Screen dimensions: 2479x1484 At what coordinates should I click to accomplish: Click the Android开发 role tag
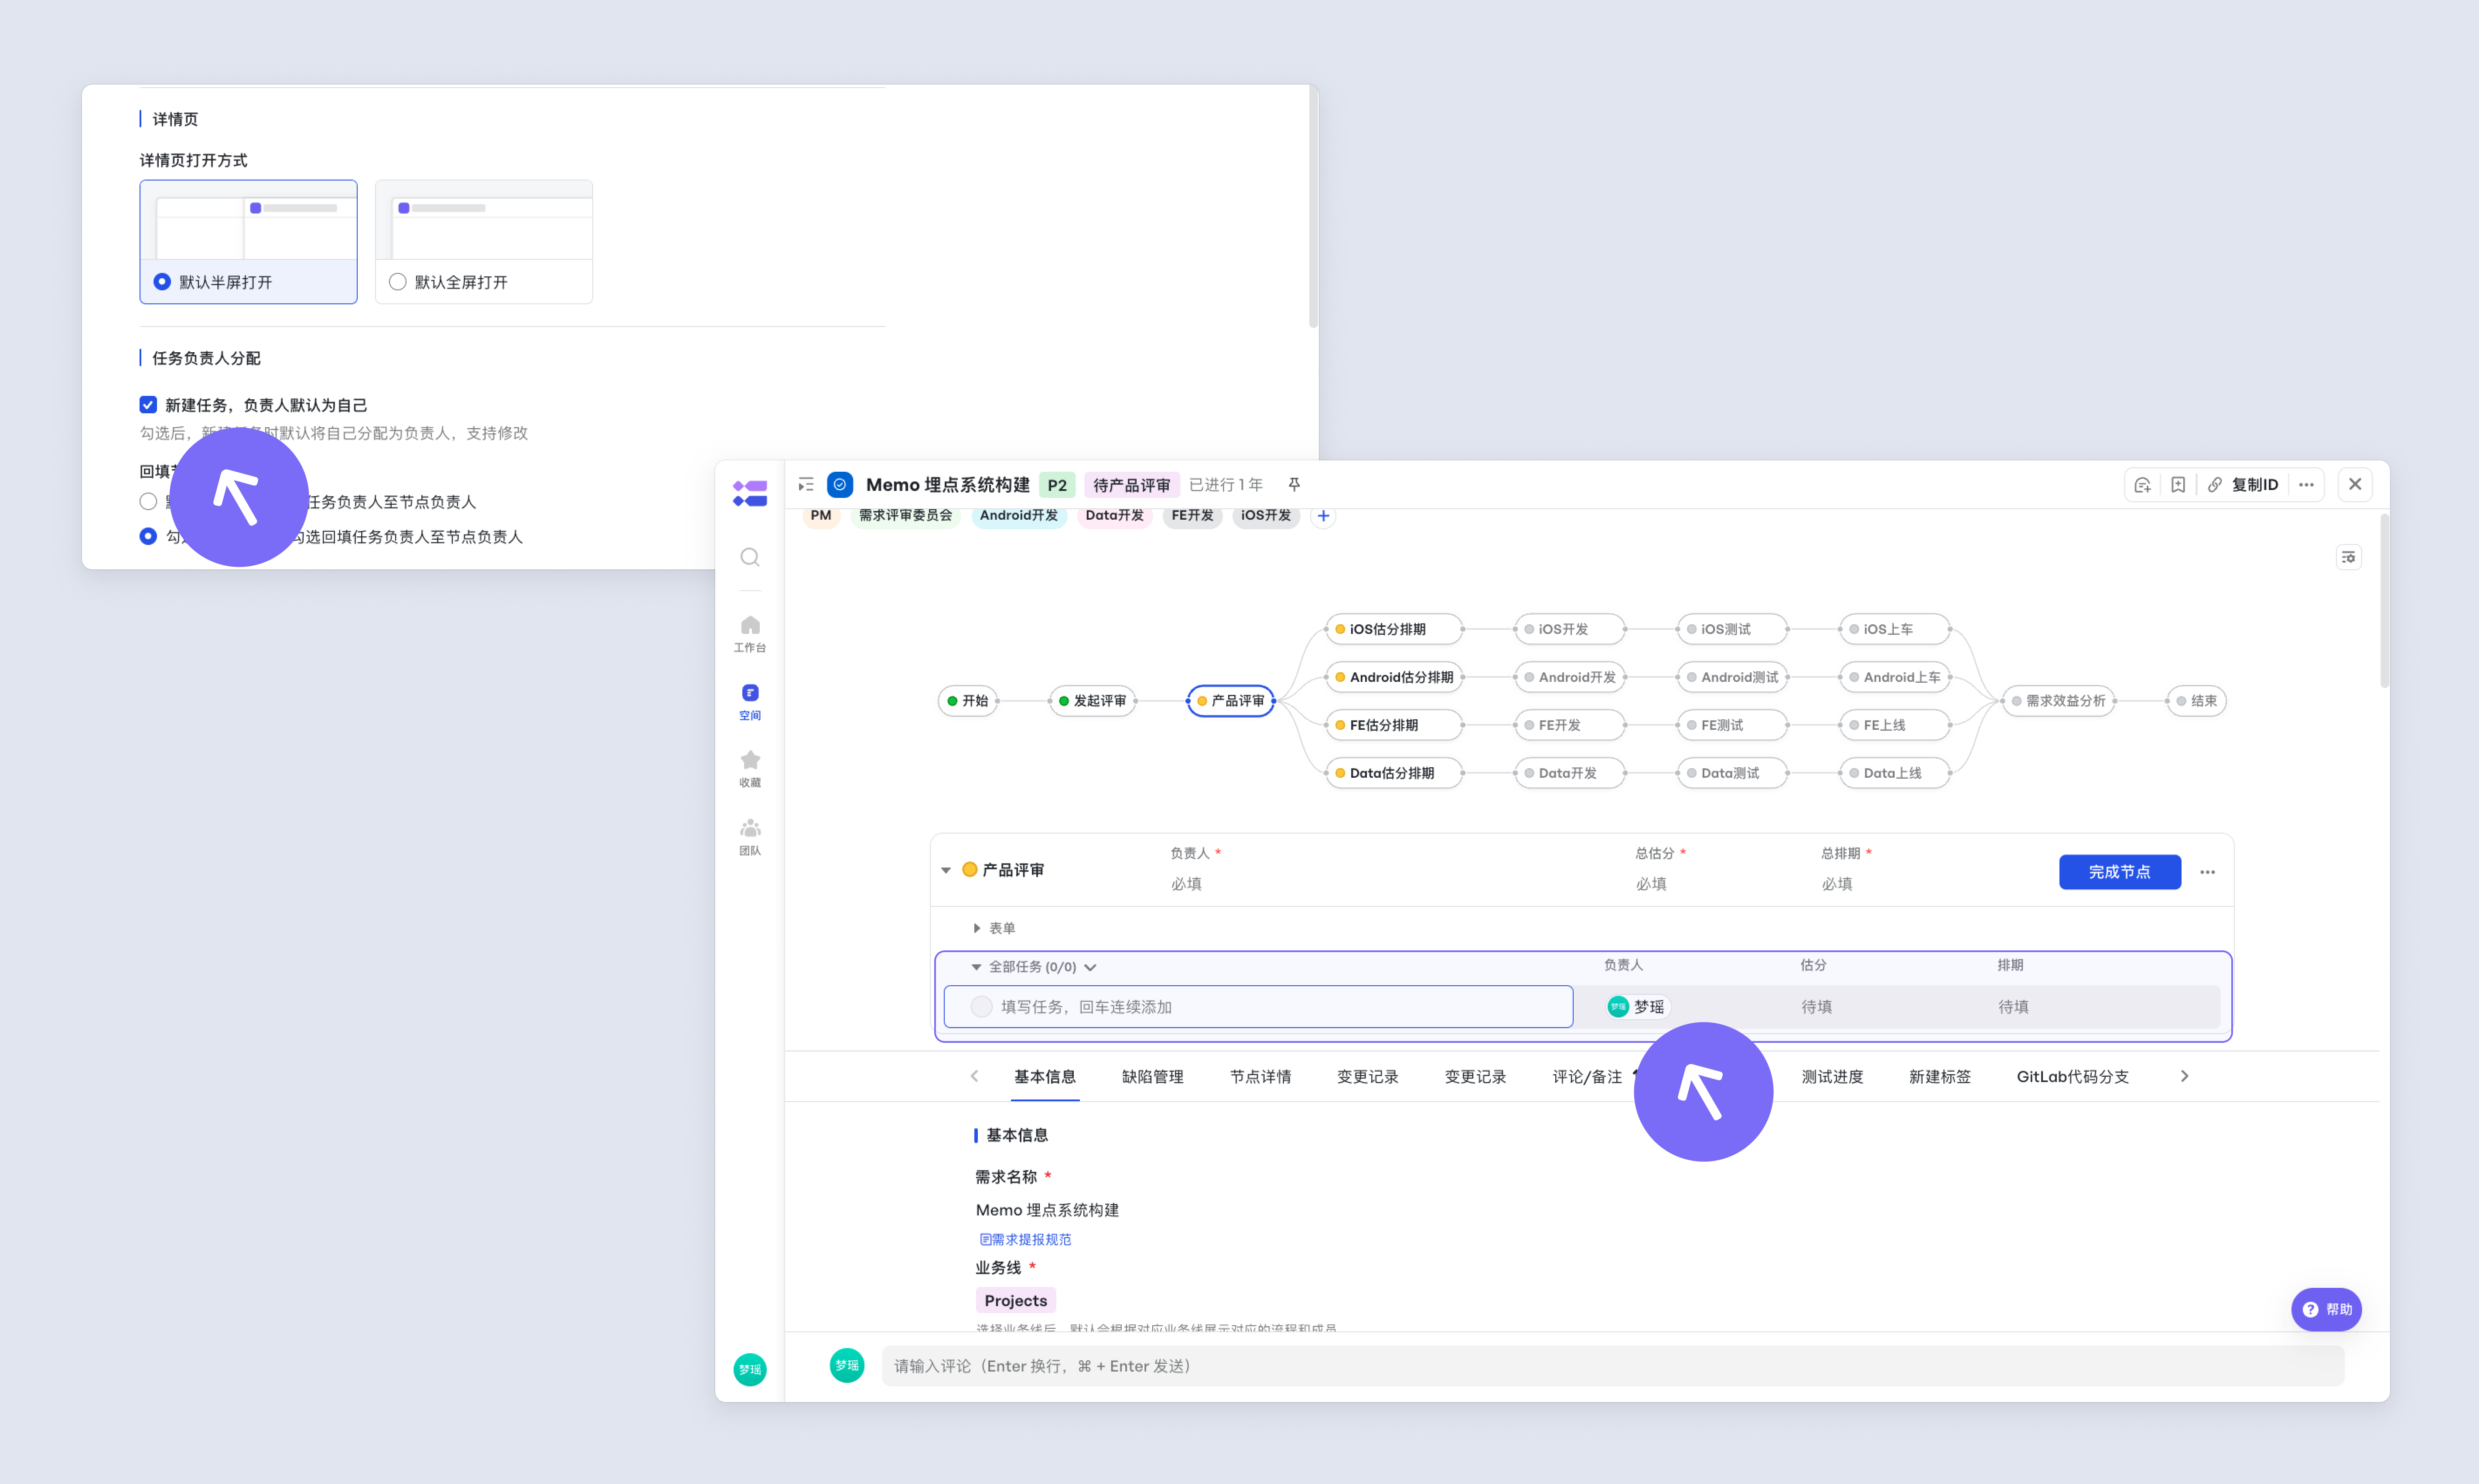pyautogui.click(x=1018, y=516)
